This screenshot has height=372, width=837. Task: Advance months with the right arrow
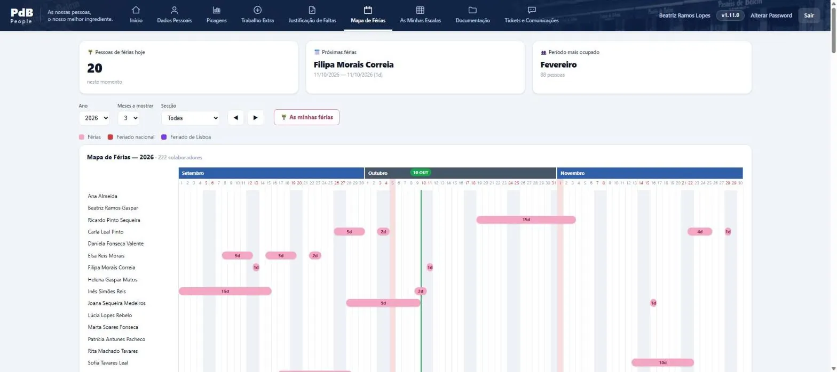256,118
